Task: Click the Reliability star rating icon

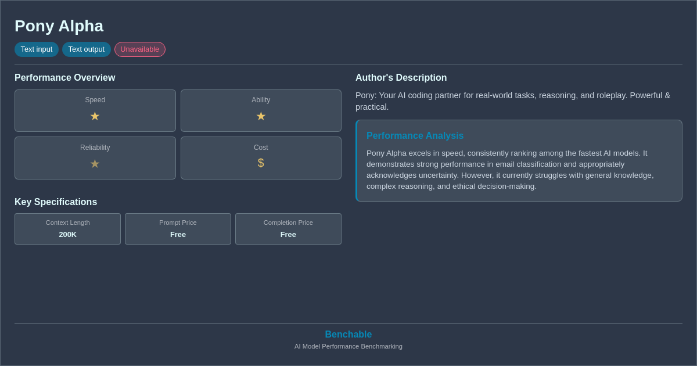Action: click(95, 164)
